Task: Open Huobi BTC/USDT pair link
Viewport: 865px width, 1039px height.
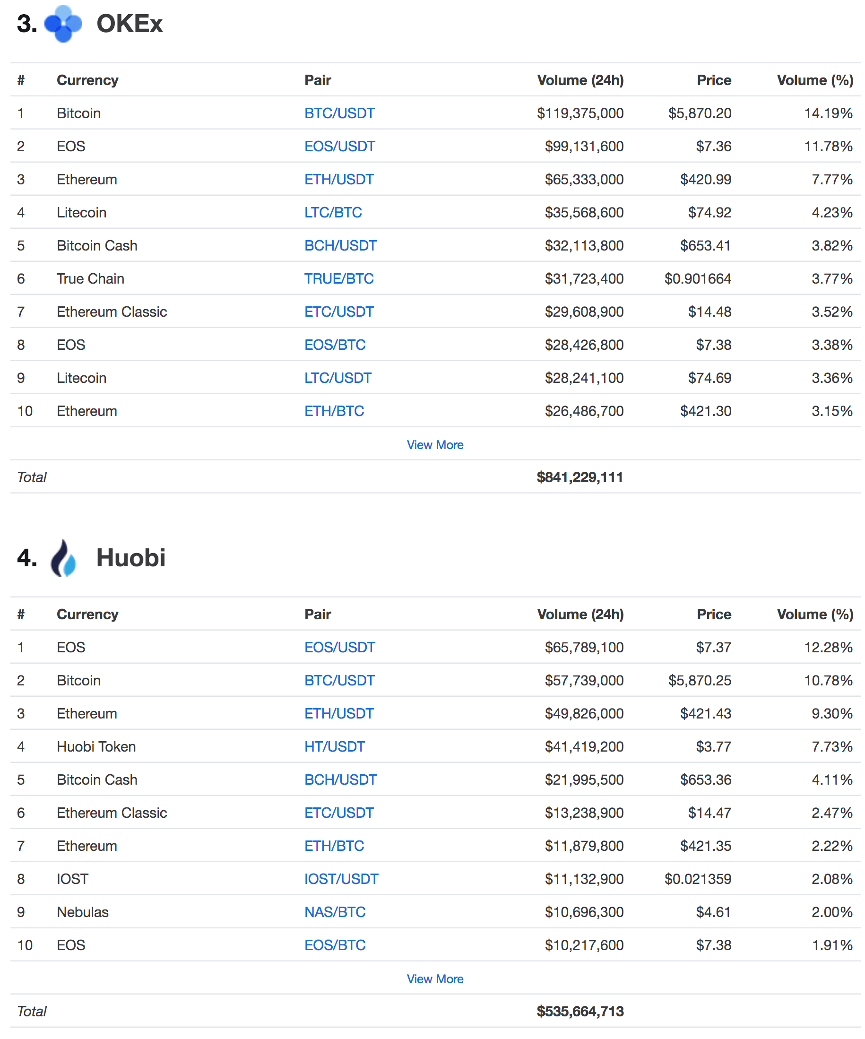Action: tap(339, 680)
